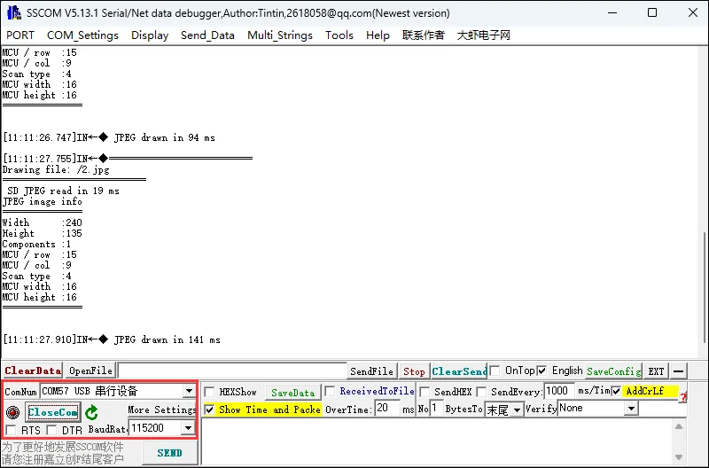Open the Multi_Strings menu
The width and height of the screenshot is (709, 468).
[279, 35]
